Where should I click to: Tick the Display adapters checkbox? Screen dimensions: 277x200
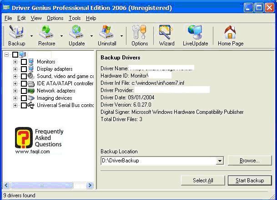(x=24, y=69)
